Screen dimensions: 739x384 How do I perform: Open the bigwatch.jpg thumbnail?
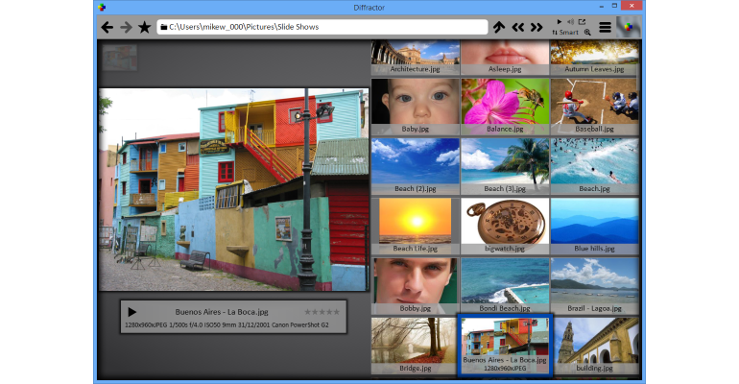click(x=504, y=226)
